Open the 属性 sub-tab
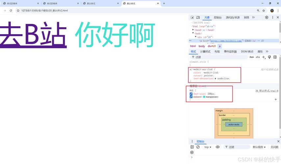281x164 pixels. [260, 51]
